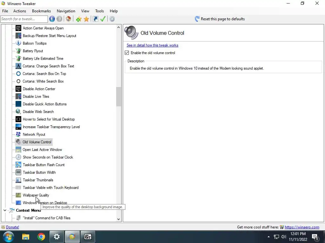Click the Taskbar Button Flash Count icon
325x243 pixels.
(18, 165)
